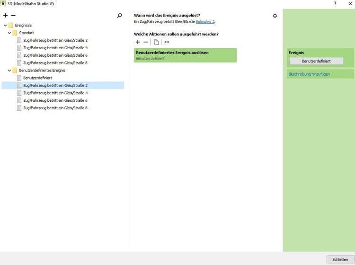Open search with the magnifier icon

120,16
